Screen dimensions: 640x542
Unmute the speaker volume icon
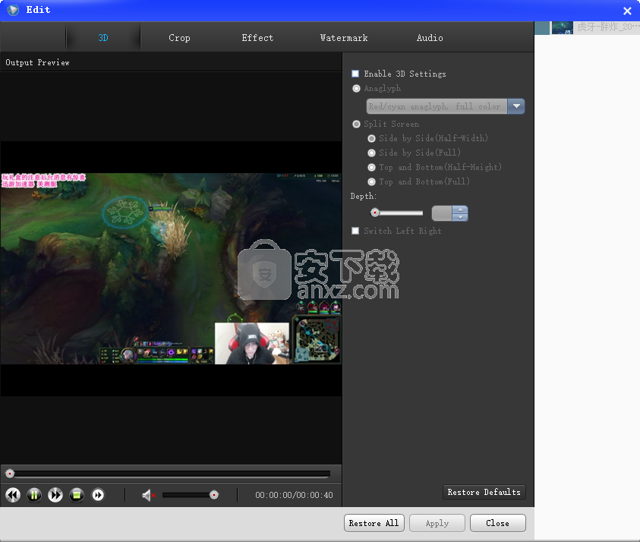[148, 495]
